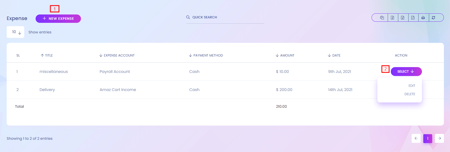Open the entries-per-page dropdown showing 10
Image resolution: width=450 pixels, height=152 pixels.
tap(16, 32)
